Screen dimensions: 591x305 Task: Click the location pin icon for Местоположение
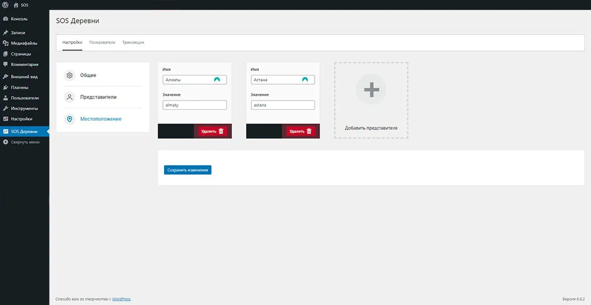pos(69,119)
